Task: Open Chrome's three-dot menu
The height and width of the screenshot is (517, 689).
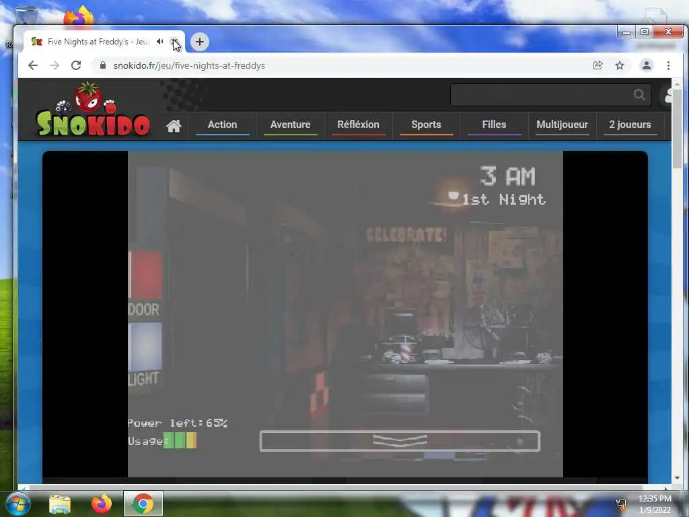Action: pos(668,65)
